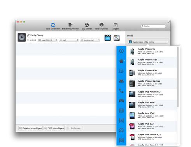
Task: Select the Android category icon
Action: click(121, 81)
